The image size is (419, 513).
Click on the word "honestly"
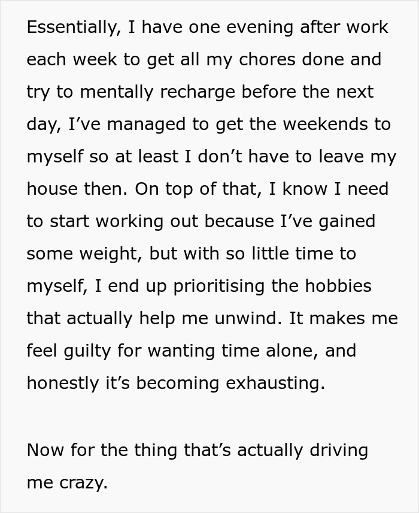[63, 384]
